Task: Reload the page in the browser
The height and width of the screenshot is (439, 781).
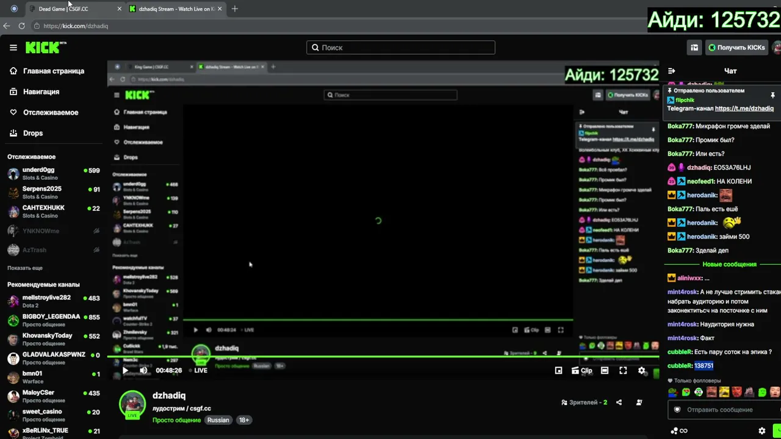Action: 22,26
